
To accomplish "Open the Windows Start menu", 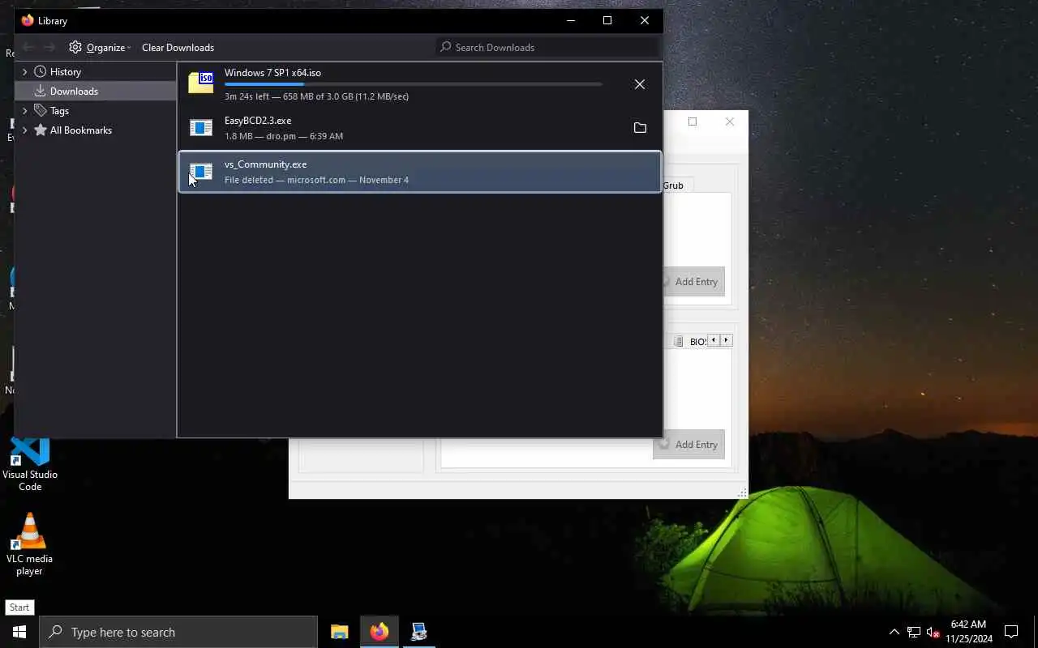I will [x=19, y=632].
